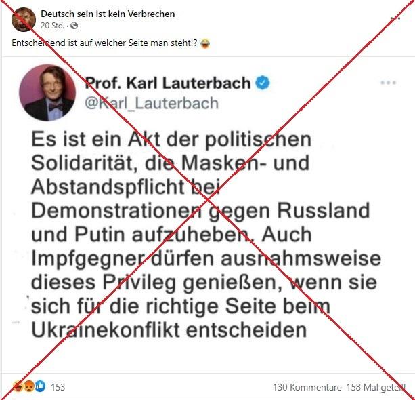The image size is (415, 400).
Task: Click the blue verified badge
Action: coord(262,83)
